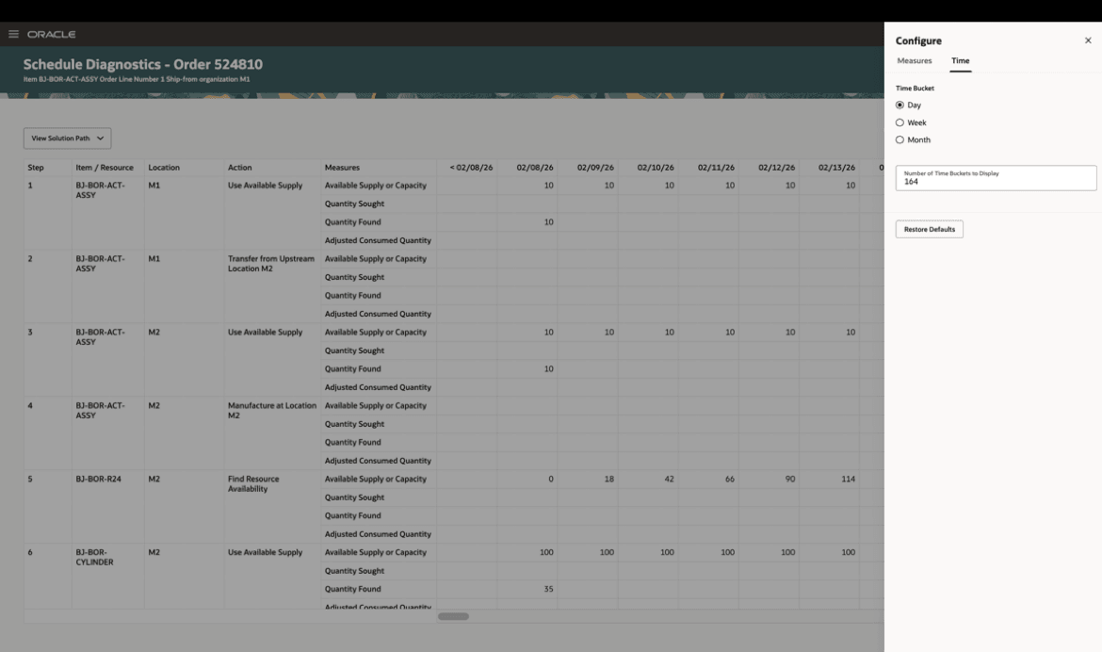Click the 02/08/26 column header
Viewport: 1102px width, 652px height.
click(527, 167)
